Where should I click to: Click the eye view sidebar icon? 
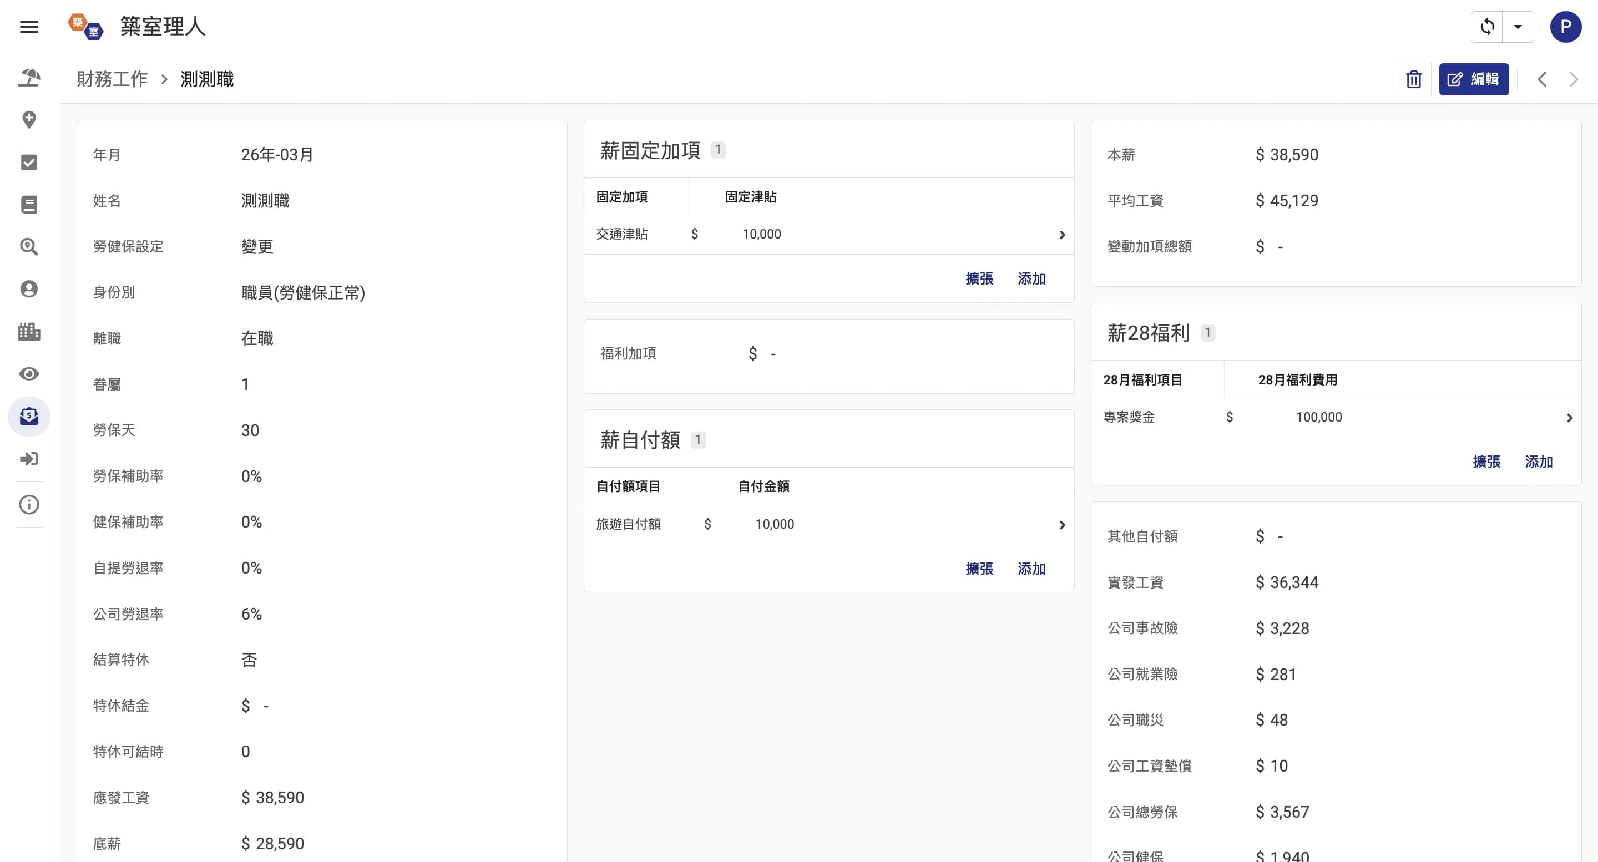point(29,374)
